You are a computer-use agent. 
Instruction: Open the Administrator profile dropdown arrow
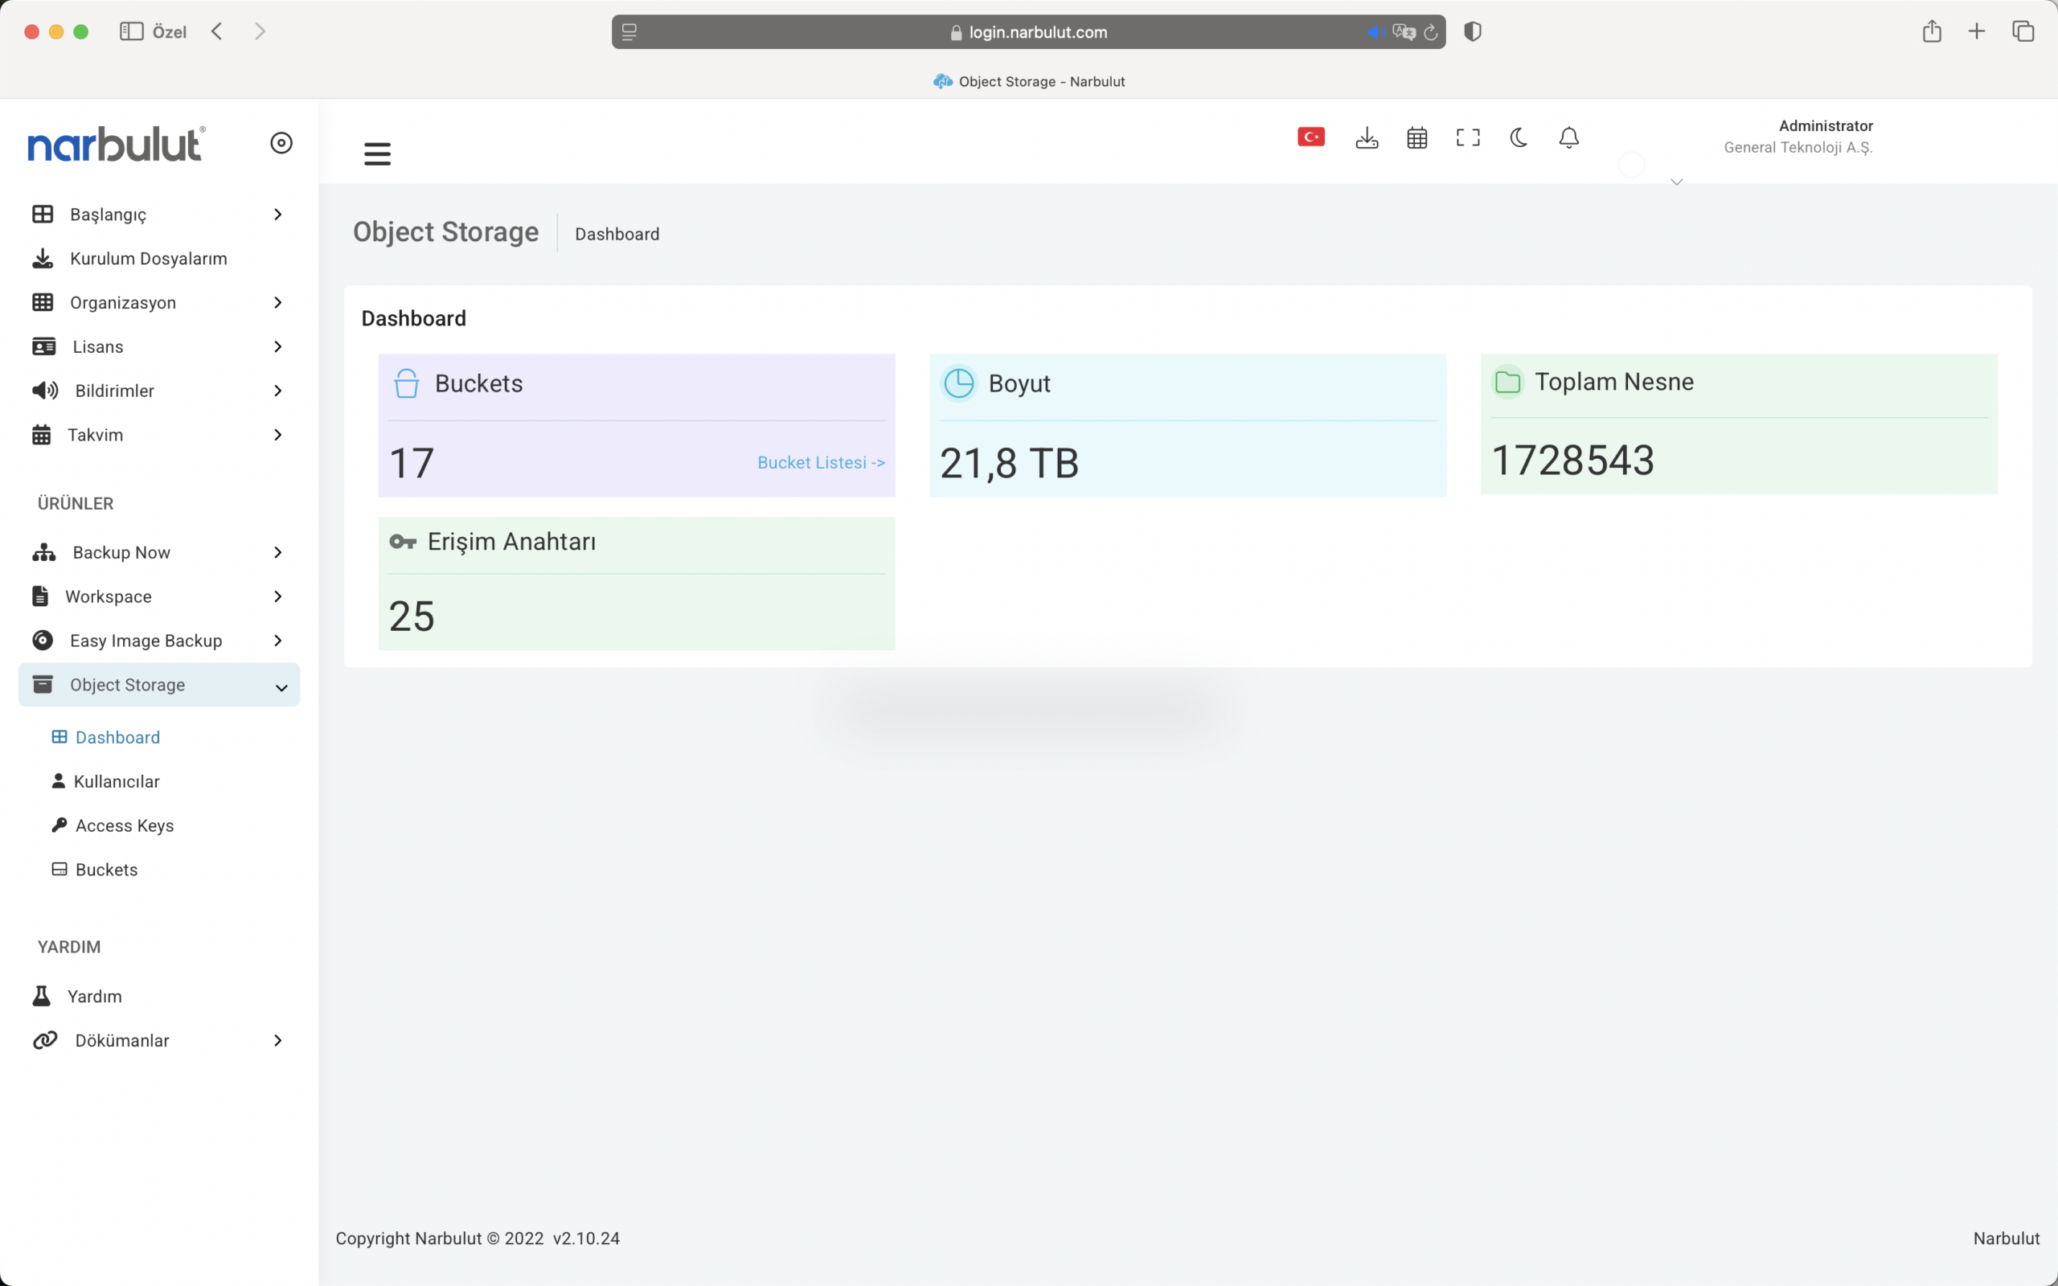coord(1676,182)
